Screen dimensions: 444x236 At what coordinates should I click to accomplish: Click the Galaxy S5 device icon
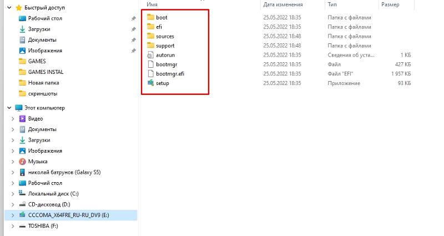pyautogui.click(x=22, y=172)
